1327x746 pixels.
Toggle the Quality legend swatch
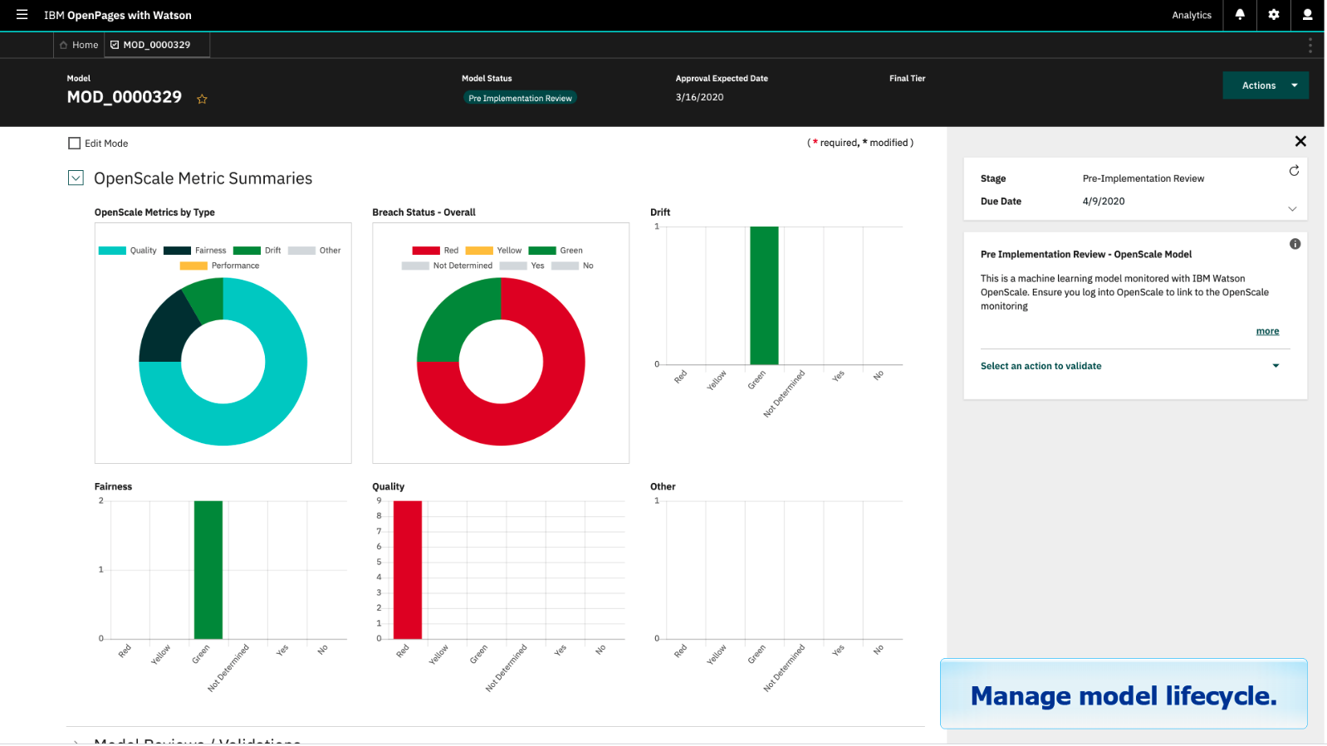coord(112,251)
